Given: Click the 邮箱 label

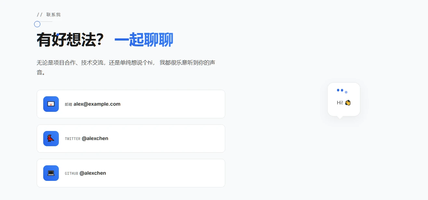Looking at the screenshot, I should click(68, 104).
